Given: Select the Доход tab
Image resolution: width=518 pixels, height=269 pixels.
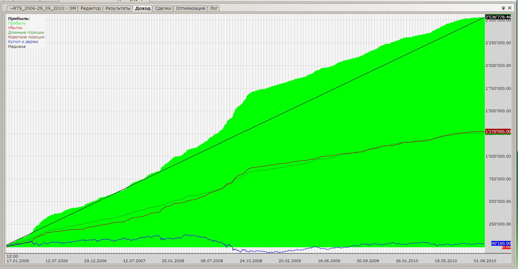Looking at the screenshot, I should (x=143, y=8).
